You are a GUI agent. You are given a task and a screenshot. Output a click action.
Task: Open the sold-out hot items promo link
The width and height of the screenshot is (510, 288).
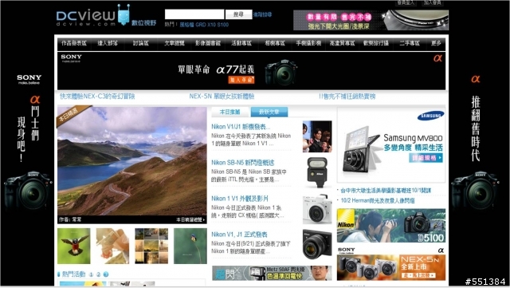[347, 97]
